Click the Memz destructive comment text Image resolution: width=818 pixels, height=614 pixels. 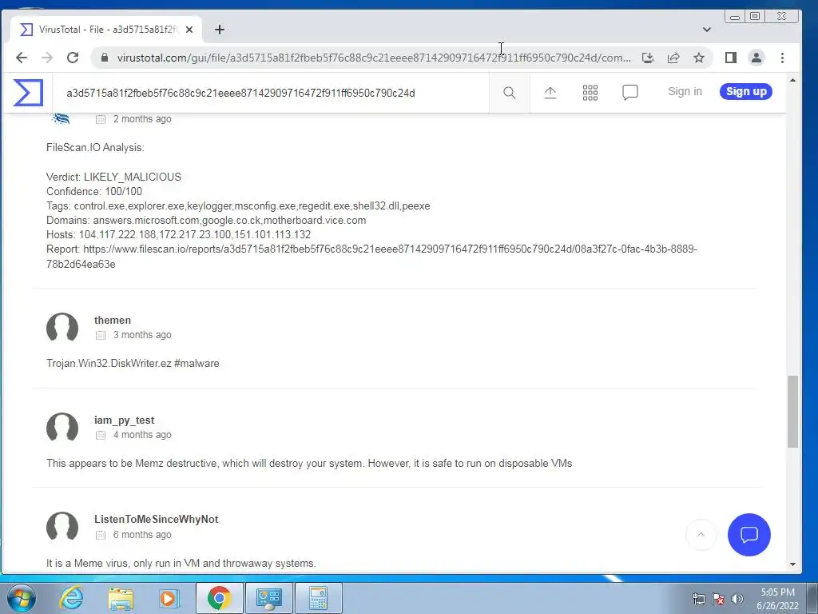tap(309, 464)
